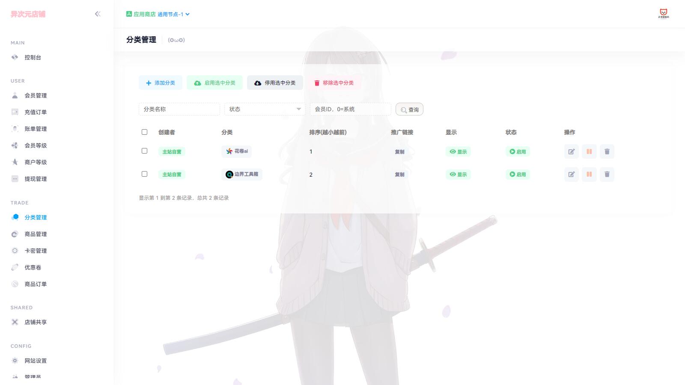Click the 提现管理 sidebar icon
Image resolution: width=685 pixels, height=385 pixels.
(15, 179)
